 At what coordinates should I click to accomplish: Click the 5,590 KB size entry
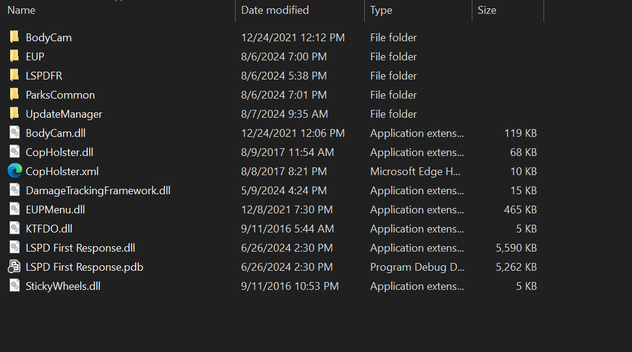(516, 248)
